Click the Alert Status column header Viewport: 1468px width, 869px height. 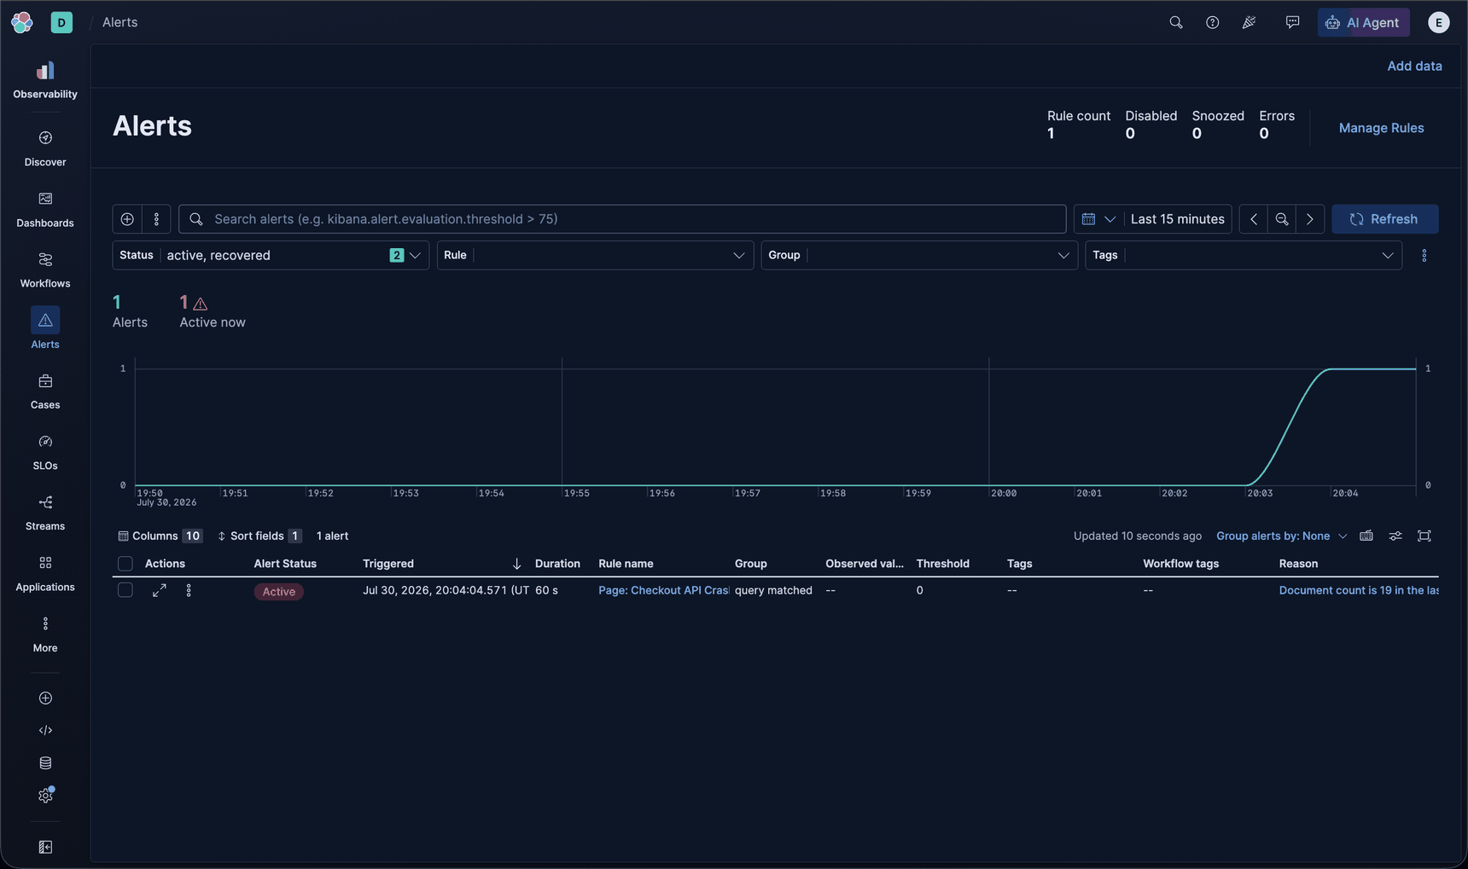click(x=285, y=564)
